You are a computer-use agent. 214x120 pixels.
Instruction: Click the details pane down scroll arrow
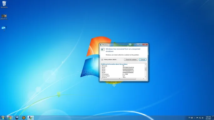(145, 77)
